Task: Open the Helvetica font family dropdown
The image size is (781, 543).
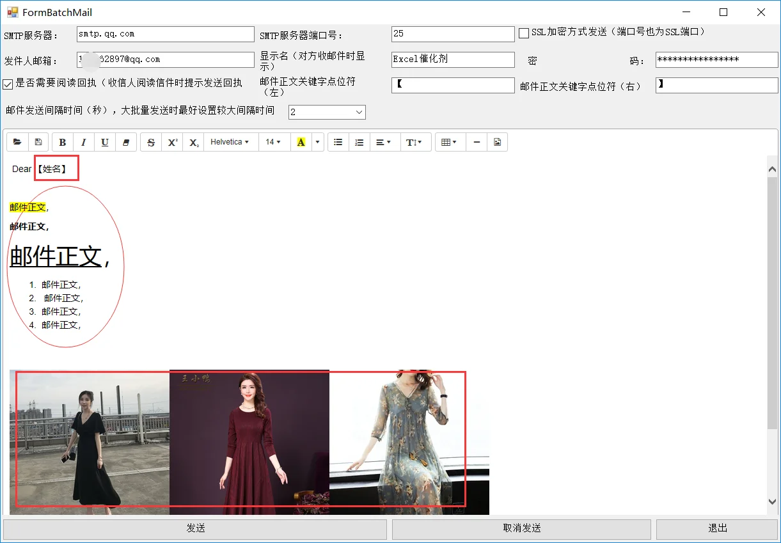Action: point(230,142)
